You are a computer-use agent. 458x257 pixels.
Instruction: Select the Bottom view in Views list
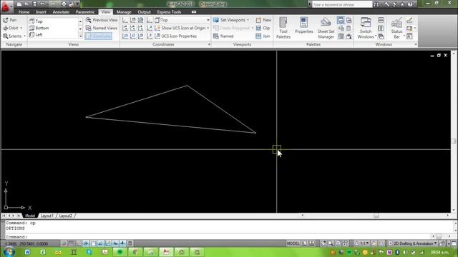pos(39,28)
